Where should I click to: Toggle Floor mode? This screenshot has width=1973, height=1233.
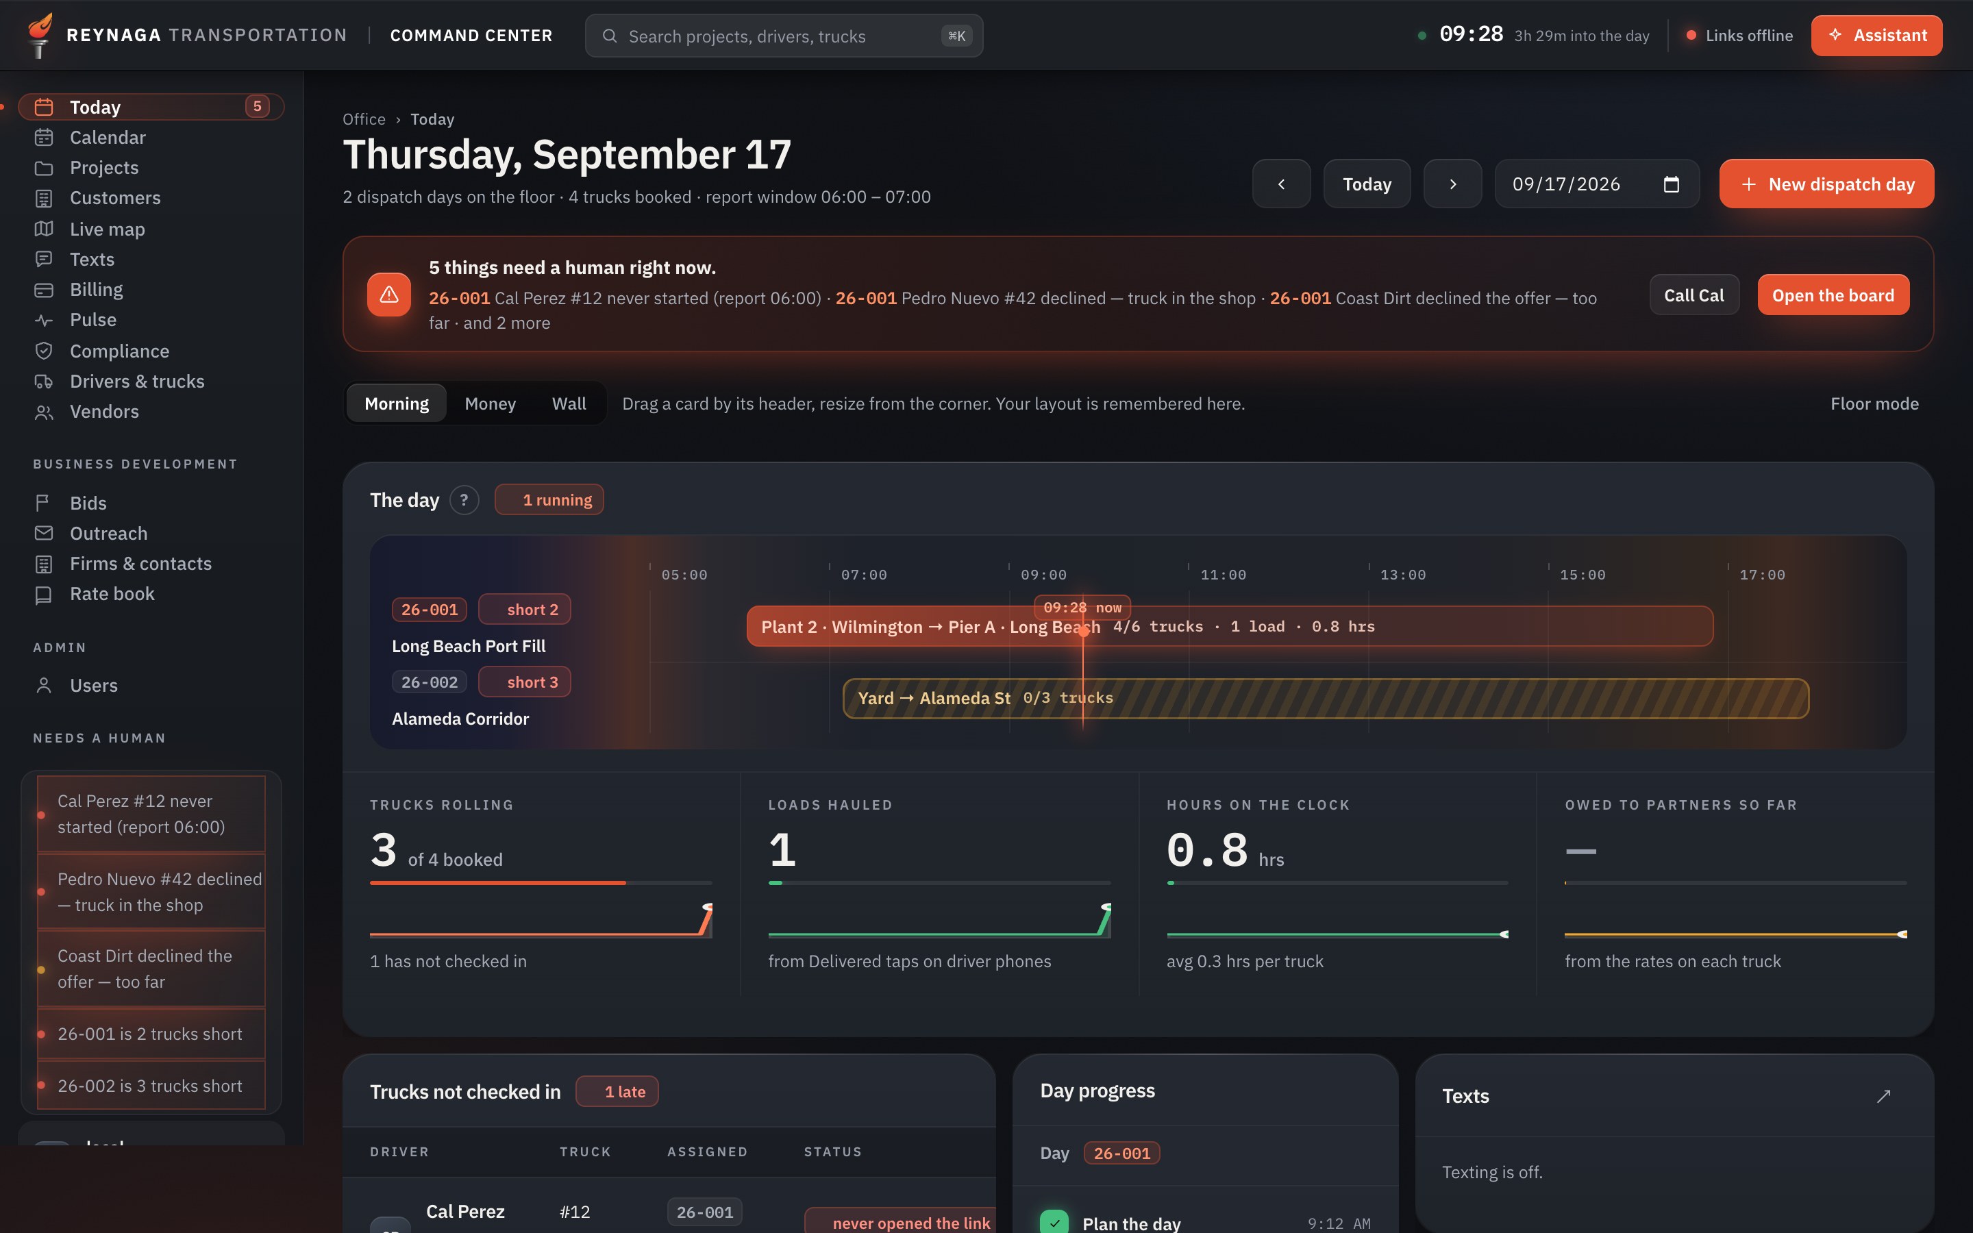click(1874, 403)
